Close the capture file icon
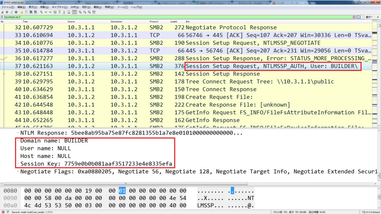The height and width of the screenshot is (214, 381). coord(31,12)
